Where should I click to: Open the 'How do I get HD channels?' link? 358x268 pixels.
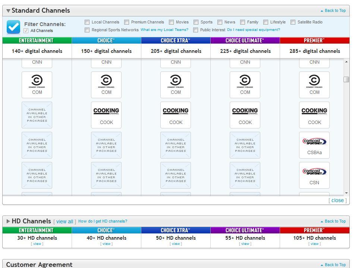point(103,221)
